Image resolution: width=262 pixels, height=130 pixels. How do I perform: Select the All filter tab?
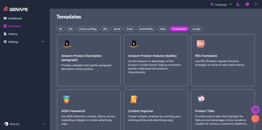point(61,29)
